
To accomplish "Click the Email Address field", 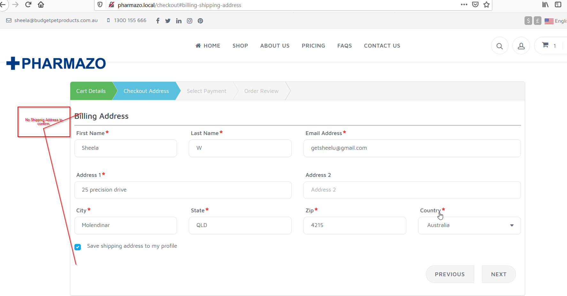I will pos(412,148).
